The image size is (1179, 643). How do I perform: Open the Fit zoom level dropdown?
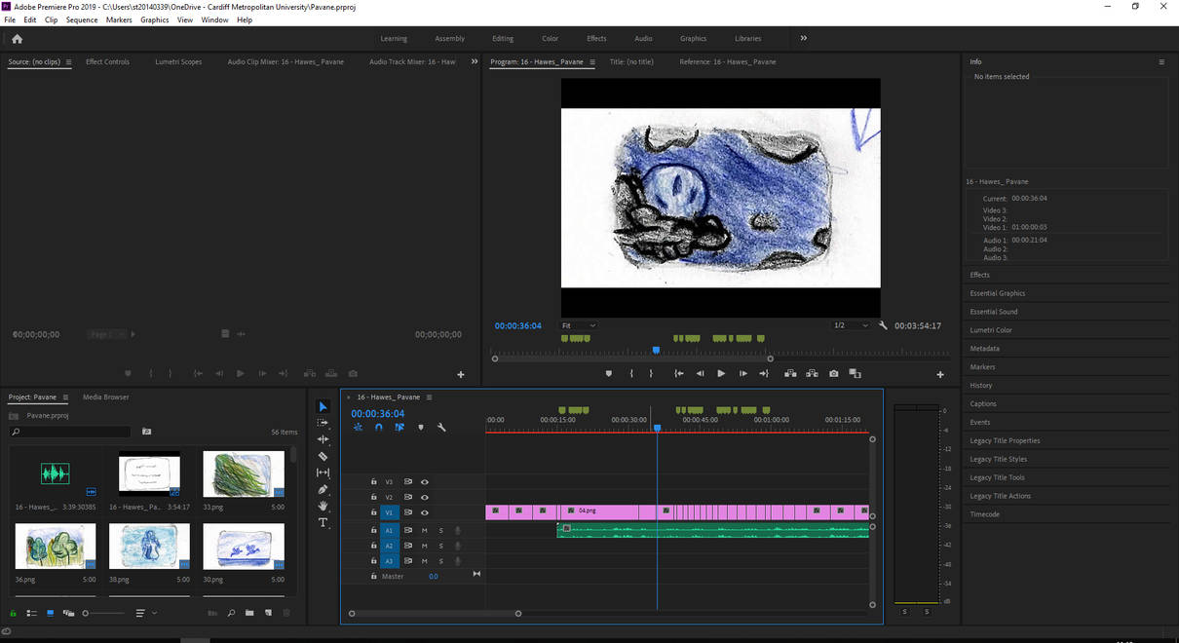[x=578, y=325]
